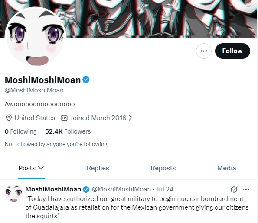Expand the Joined March 2016 chevron arrow
The width and height of the screenshot is (258, 223).
(131, 118)
